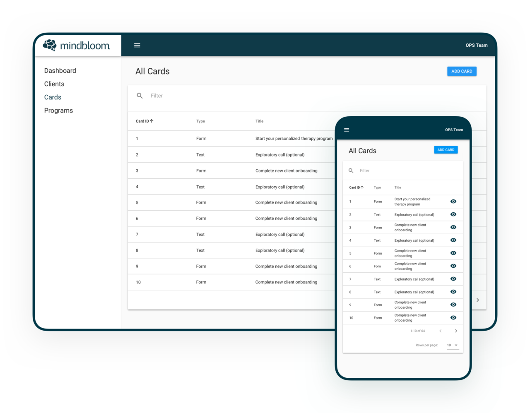Click desktop next page chevron

tap(477, 300)
